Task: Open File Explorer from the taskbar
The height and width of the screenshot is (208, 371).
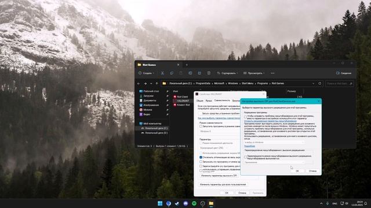Action: [211, 203]
